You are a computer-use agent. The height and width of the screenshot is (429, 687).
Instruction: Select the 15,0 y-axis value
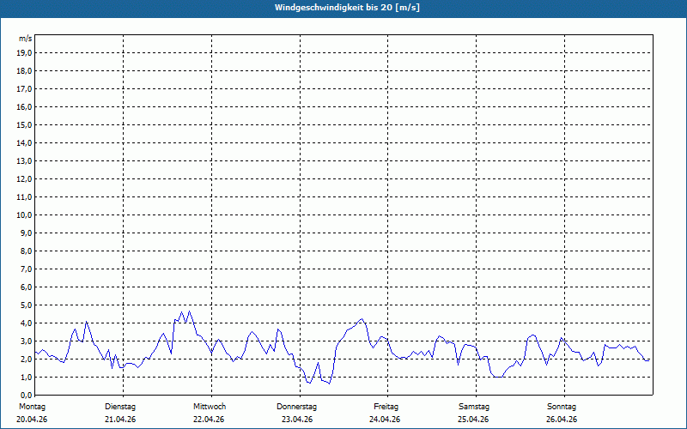(x=24, y=124)
